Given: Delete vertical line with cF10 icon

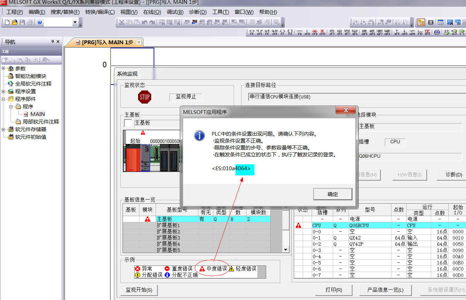Looking at the screenshot, I should pyautogui.click(x=322, y=32).
